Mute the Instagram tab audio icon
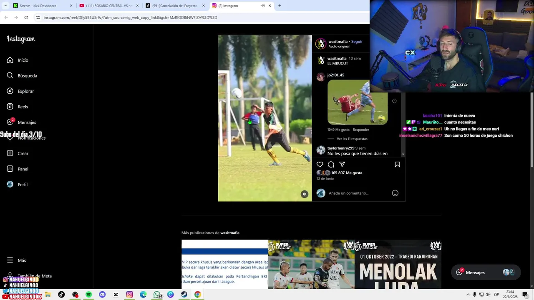534x300 pixels. coord(263,6)
